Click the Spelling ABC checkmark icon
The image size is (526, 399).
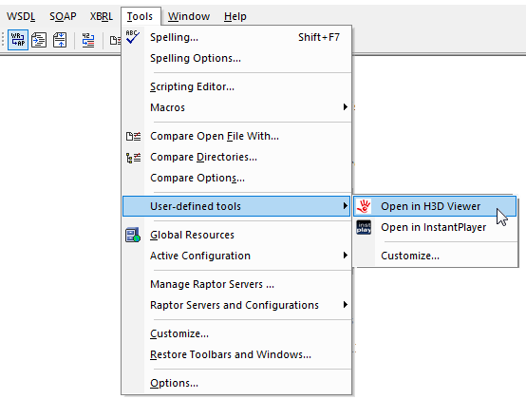[x=133, y=37]
